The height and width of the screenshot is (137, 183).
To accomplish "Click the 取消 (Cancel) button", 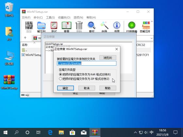I will pos(87,88).
